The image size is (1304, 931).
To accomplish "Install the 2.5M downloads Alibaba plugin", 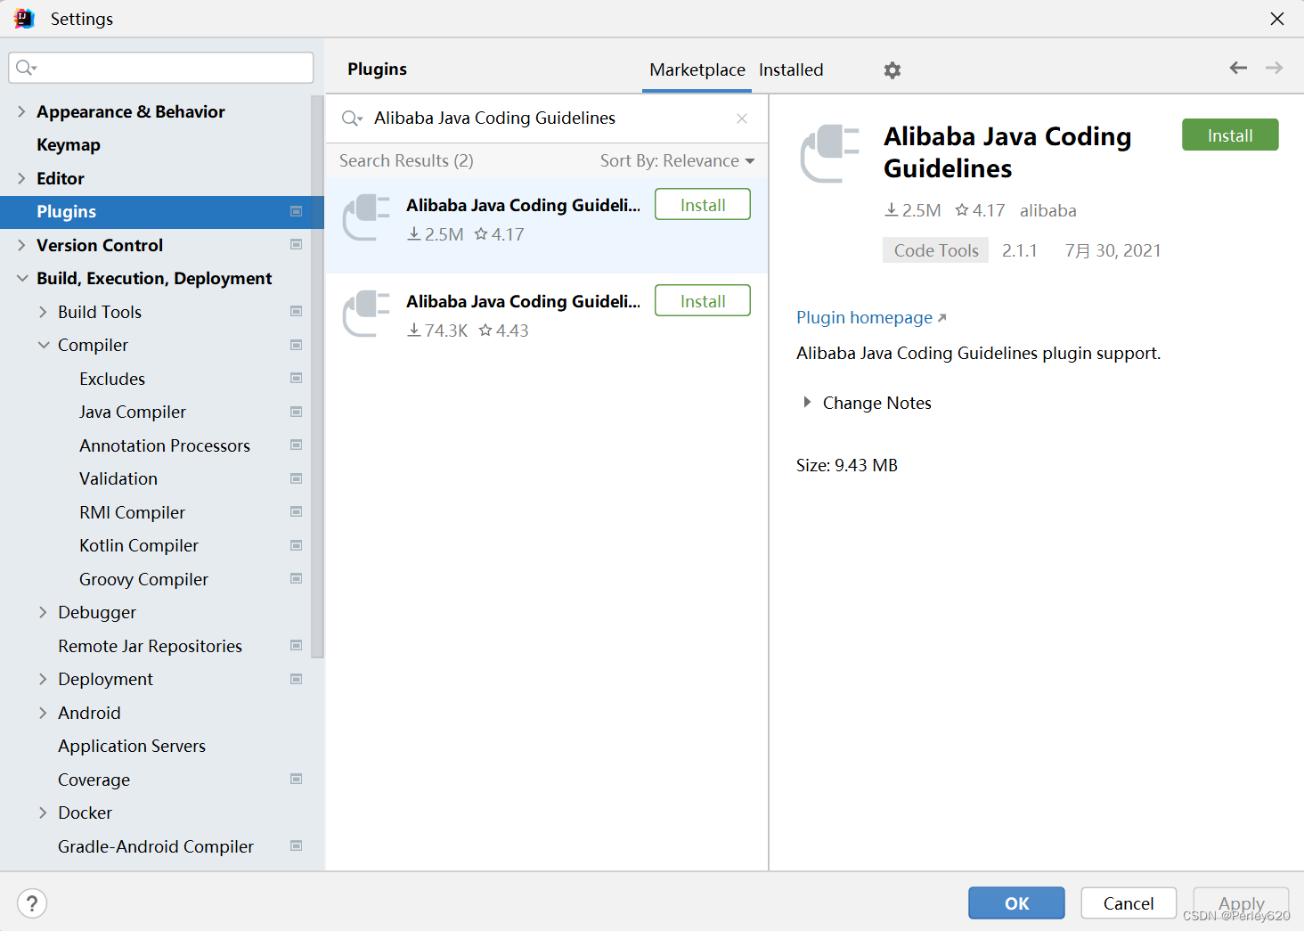I will click(x=703, y=205).
